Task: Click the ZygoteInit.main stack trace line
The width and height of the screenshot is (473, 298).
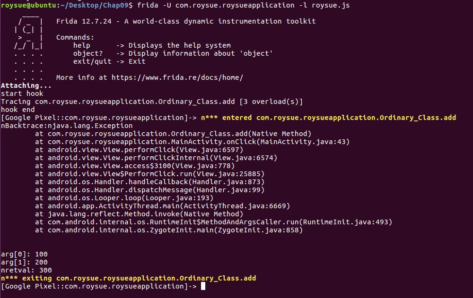Action: [x=168, y=230]
